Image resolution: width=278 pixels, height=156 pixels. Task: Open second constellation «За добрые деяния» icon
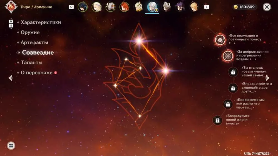[228, 56]
